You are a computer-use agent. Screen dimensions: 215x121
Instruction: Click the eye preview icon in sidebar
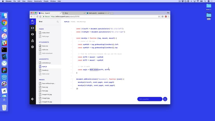pos(32,34)
